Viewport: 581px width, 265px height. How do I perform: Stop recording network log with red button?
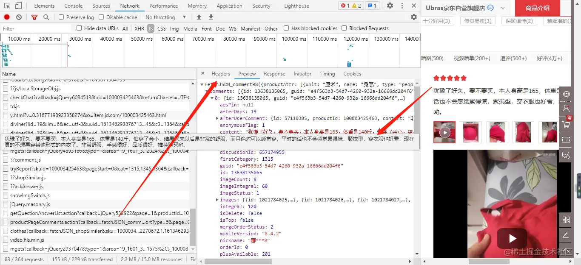pos(7,17)
